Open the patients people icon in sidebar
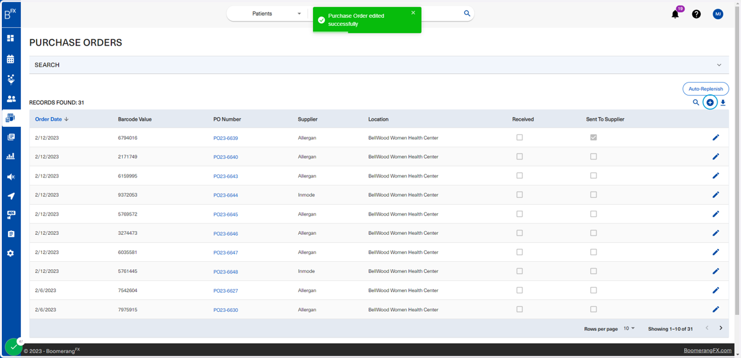 coord(10,99)
